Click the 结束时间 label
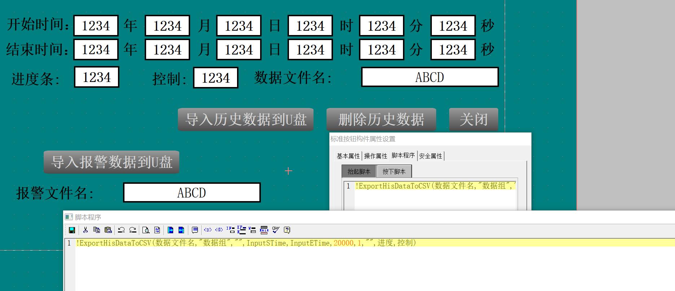 (x=38, y=49)
